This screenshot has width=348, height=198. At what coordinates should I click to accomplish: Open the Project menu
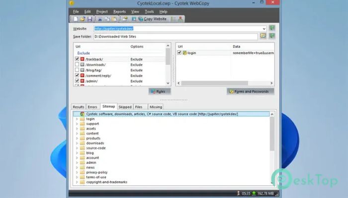102,11
